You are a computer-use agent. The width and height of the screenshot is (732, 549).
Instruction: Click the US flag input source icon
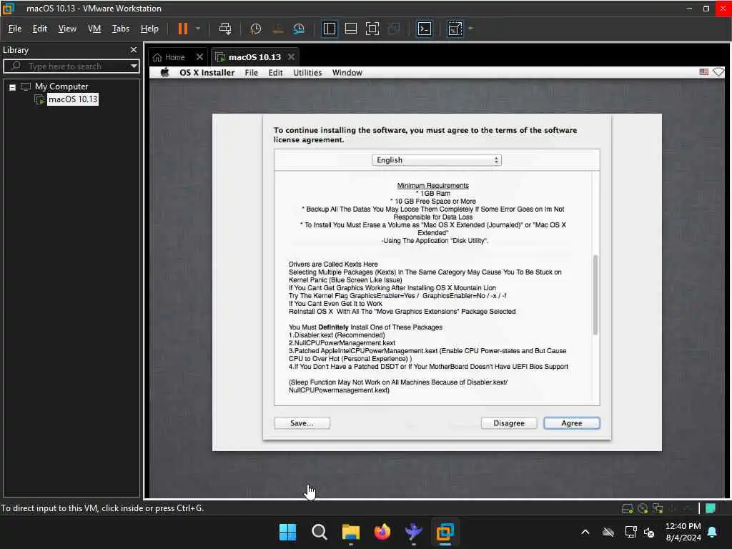tap(703, 72)
